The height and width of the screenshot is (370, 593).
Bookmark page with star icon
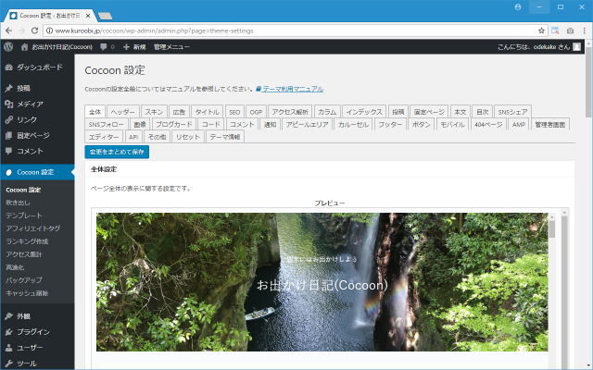(541, 31)
